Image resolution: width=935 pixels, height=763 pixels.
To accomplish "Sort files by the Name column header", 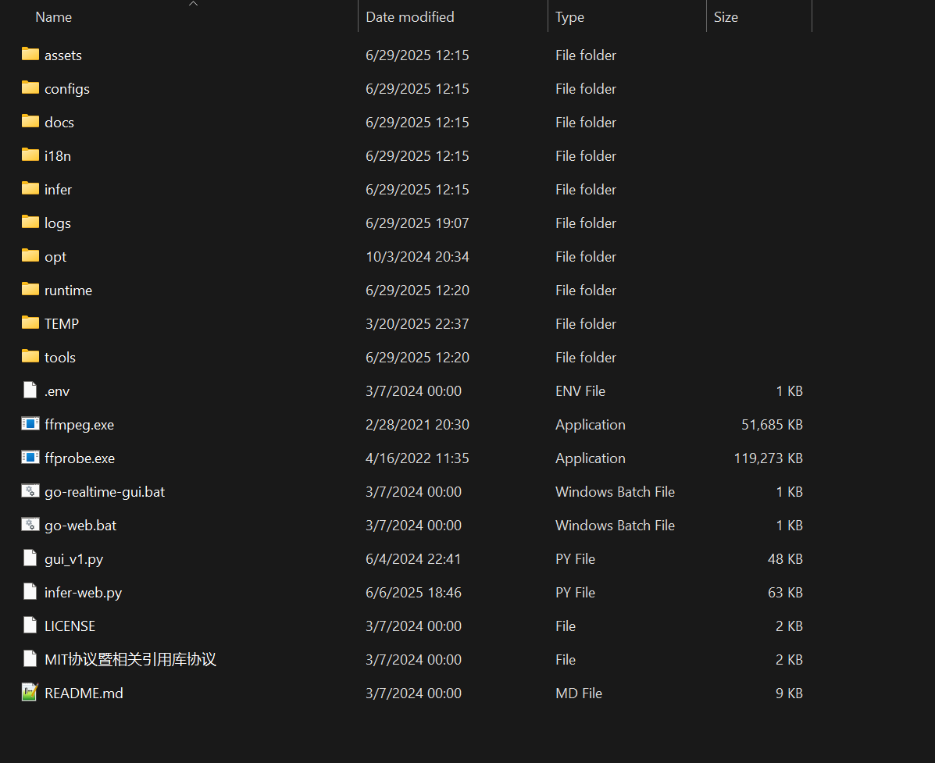I will pyautogui.click(x=54, y=17).
